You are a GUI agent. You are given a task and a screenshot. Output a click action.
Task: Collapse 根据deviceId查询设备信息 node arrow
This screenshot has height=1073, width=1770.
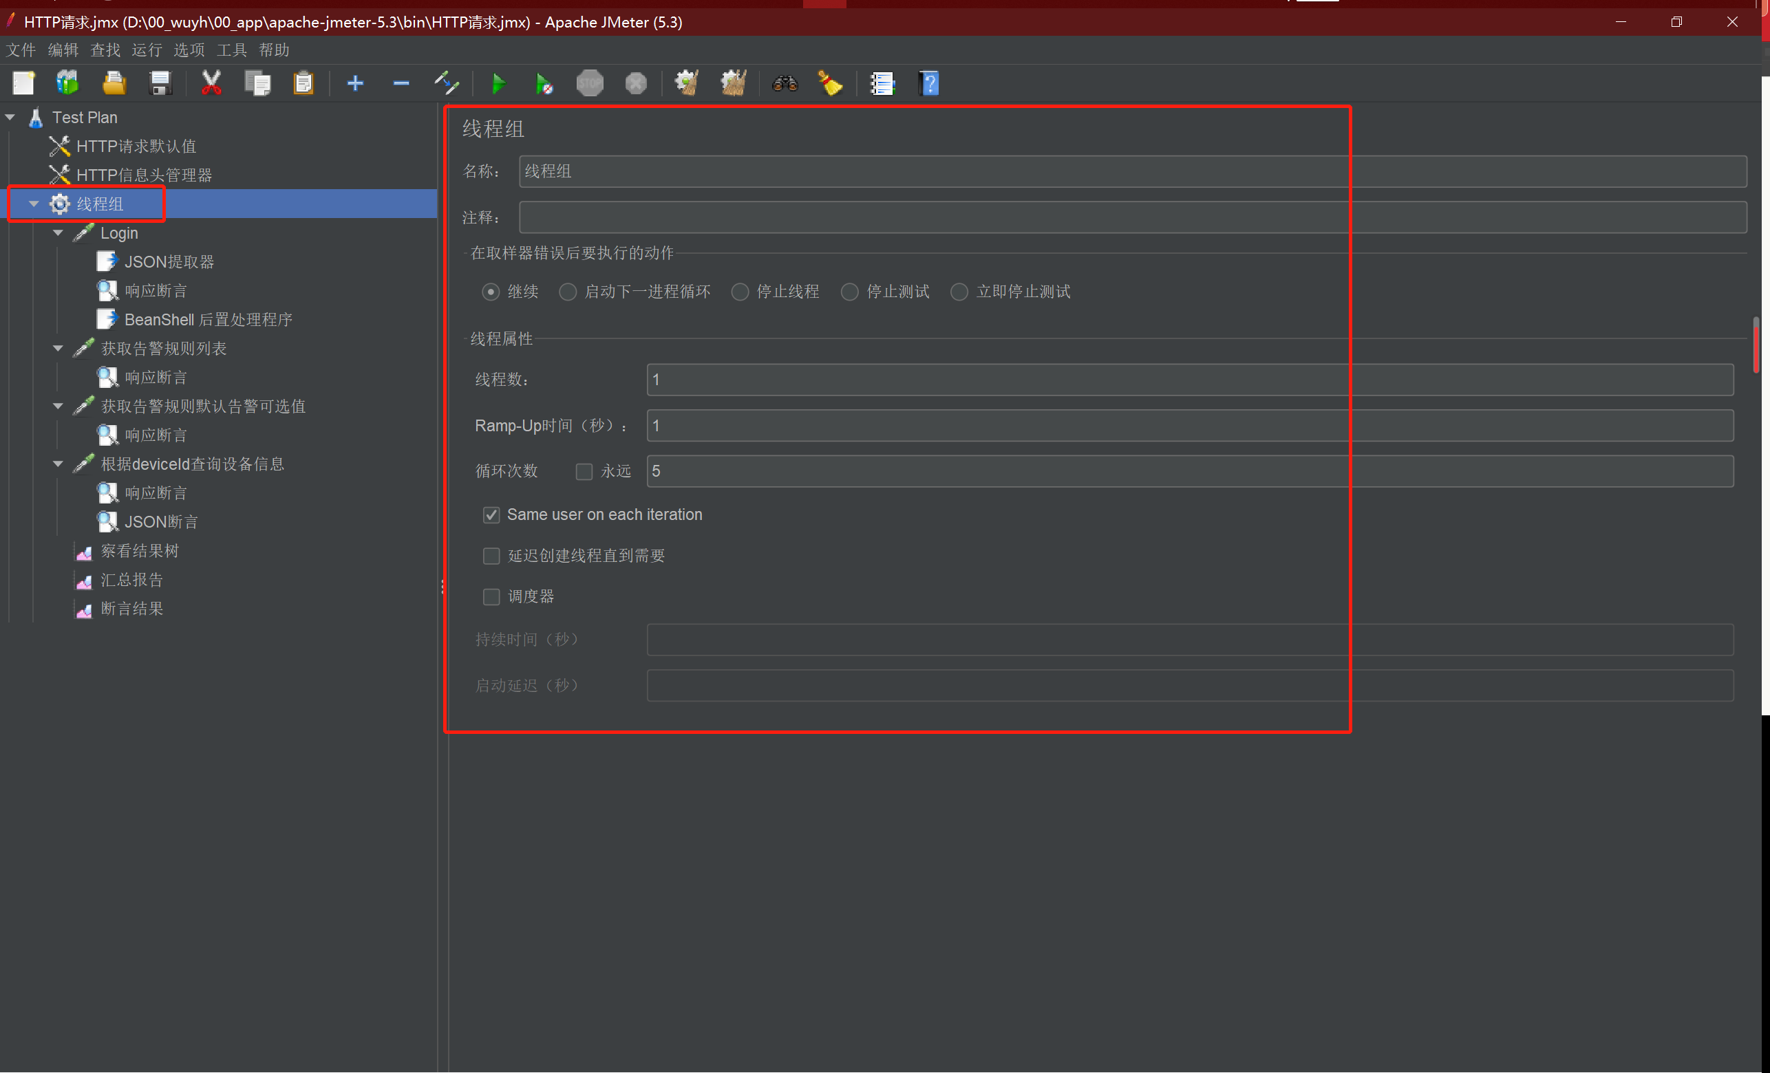pos(58,464)
